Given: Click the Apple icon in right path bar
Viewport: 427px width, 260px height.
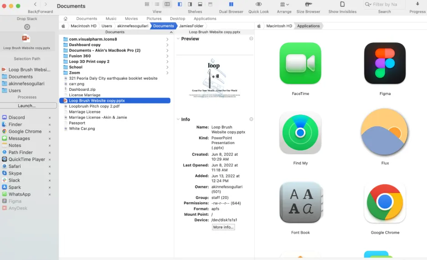Looking at the screenshot, I should (259, 26).
